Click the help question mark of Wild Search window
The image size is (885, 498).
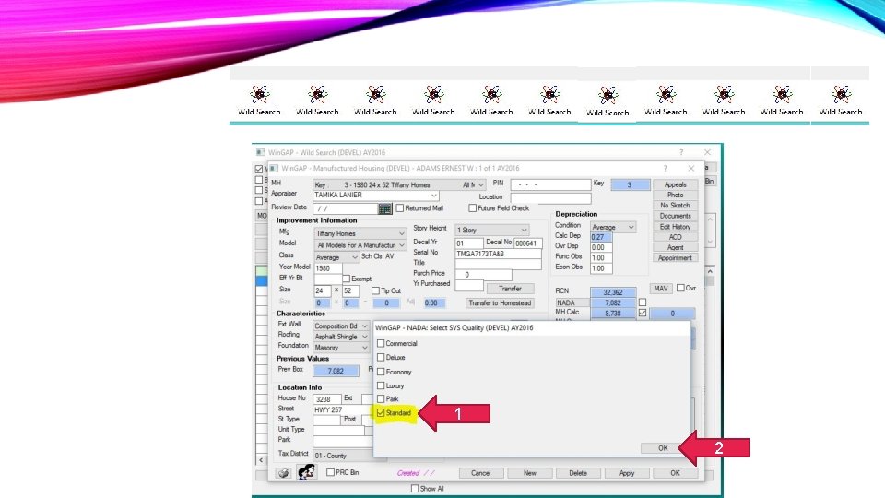click(681, 152)
